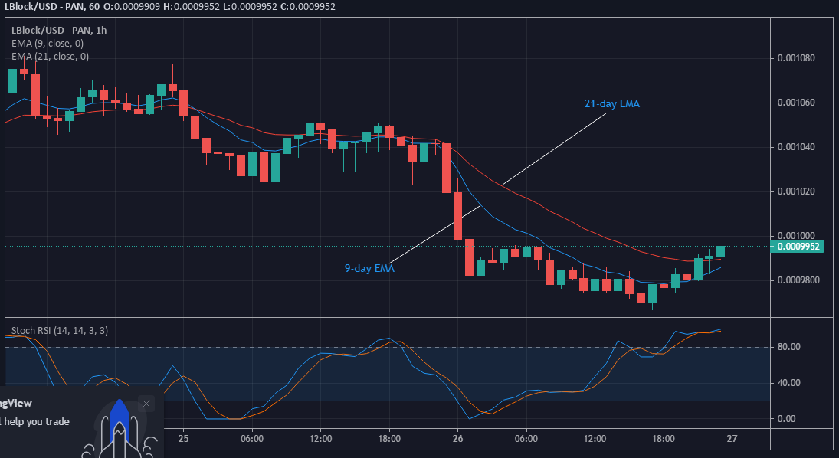This screenshot has width=839, height=458.
Task: Click the 0.001060 price axis label
Action: (795, 102)
